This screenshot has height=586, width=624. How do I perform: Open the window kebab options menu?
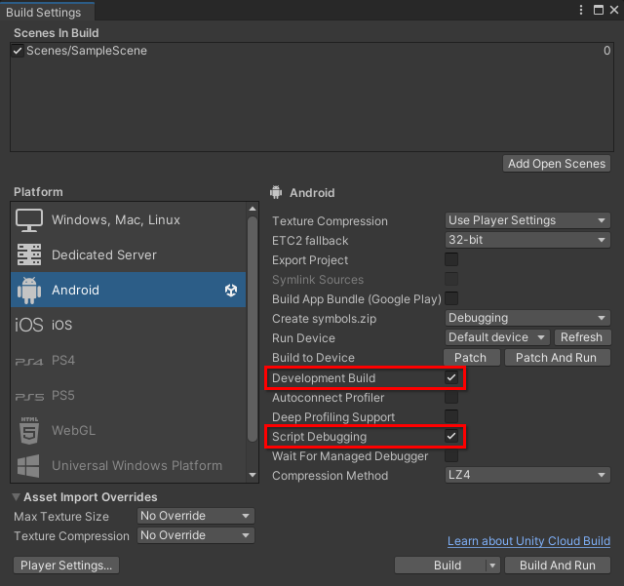click(x=581, y=10)
